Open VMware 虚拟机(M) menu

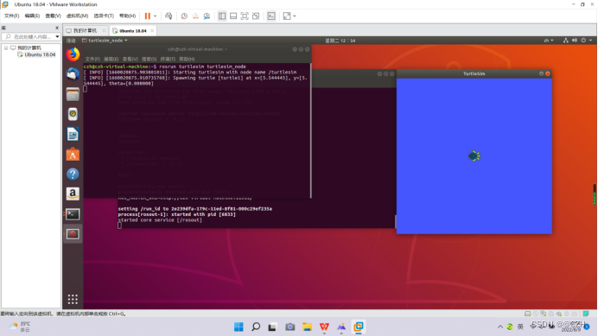click(x=77, y=16)
